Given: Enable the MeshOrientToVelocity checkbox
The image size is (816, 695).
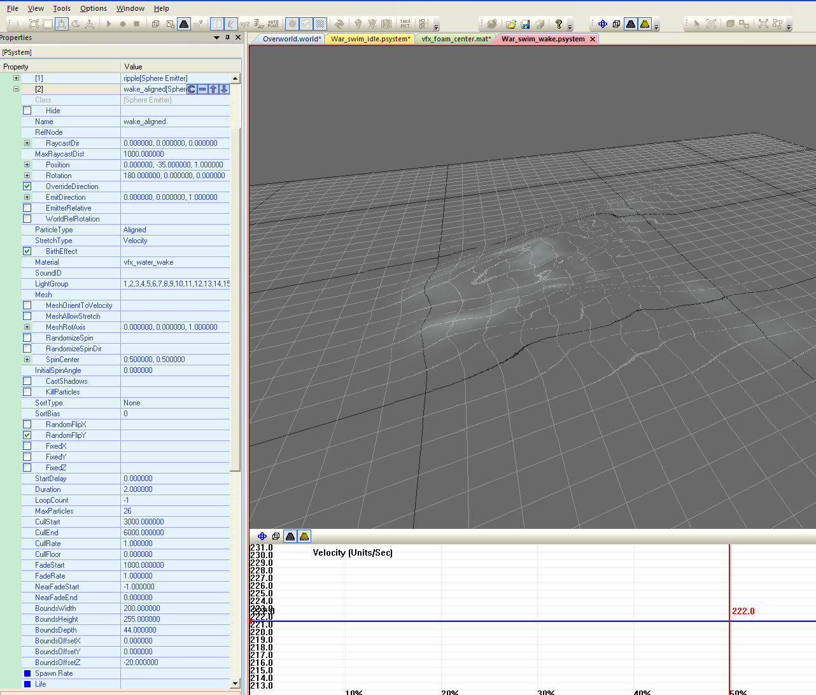Looking at the screenshot, I should click(27, 305).
